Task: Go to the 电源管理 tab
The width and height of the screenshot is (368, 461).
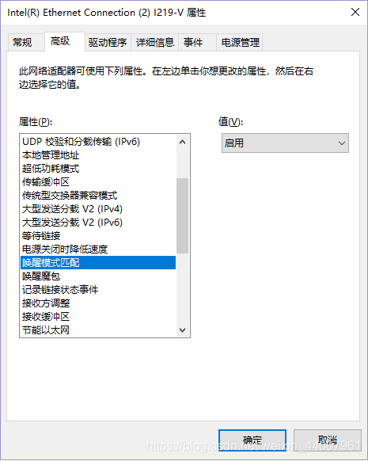Action: pos(239,43)
